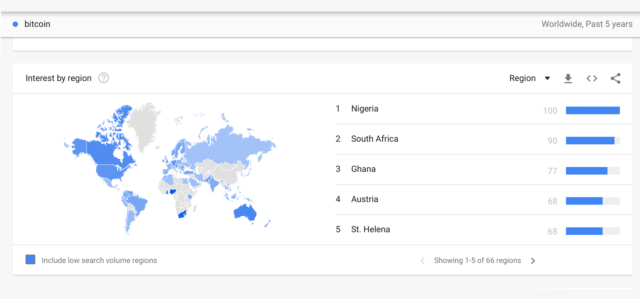The height and width of the screenshot is (299, 640).
Task: Open the Ghana region entry
Action: click(x=364, y=169)
